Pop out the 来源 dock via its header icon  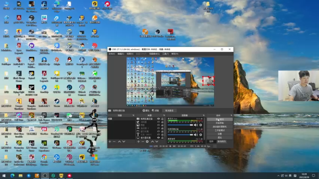pyautogui.click(x=164, y=115)
